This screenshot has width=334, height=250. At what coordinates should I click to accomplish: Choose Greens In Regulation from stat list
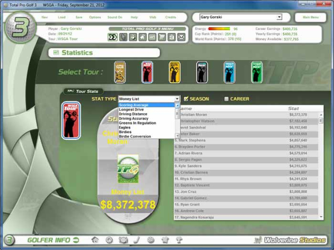pos(146,123)
